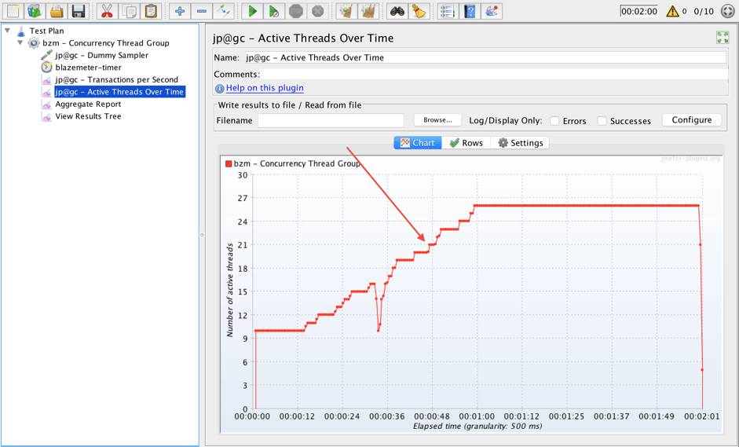739x447 pixels.
Task: Enable the Errors only checkbox
Action: coord(554,121)
